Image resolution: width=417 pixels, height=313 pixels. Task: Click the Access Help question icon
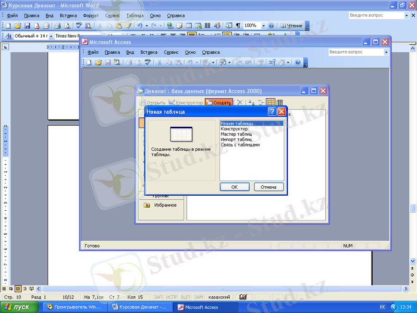(x=298, y=62)
